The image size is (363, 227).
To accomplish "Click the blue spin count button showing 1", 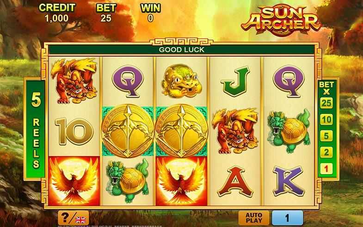I will click(288, 218).
